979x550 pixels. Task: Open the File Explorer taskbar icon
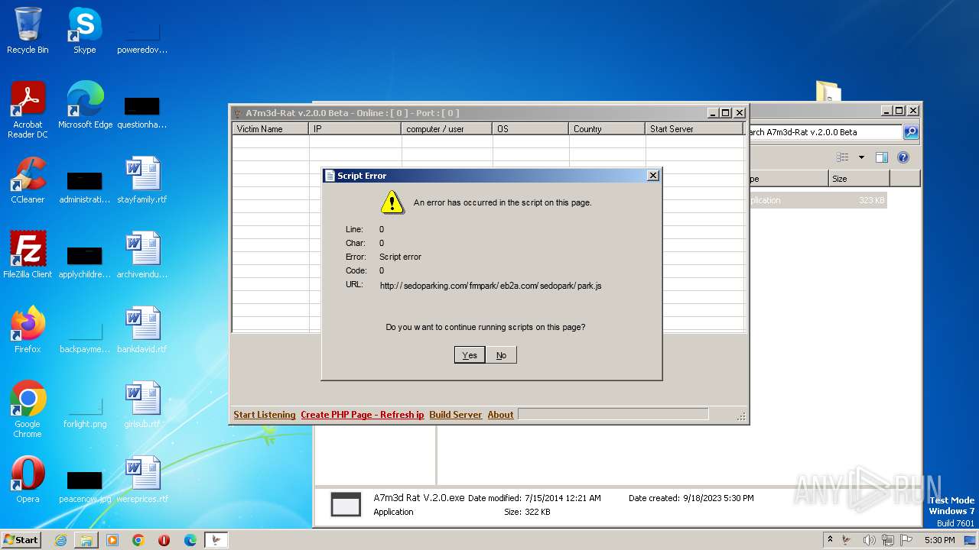click(x=86, y=540)
